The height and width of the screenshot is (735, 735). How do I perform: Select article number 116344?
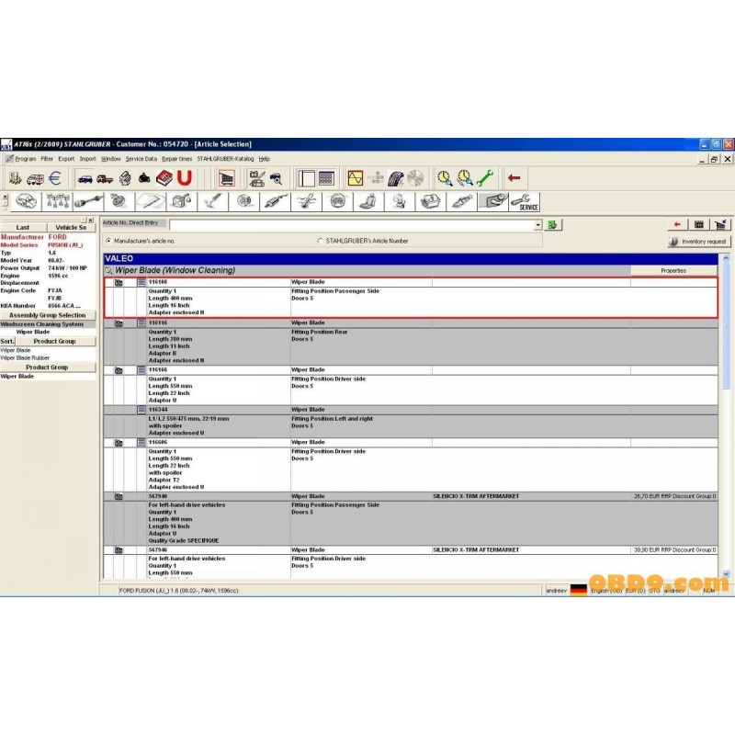[157, 410]
